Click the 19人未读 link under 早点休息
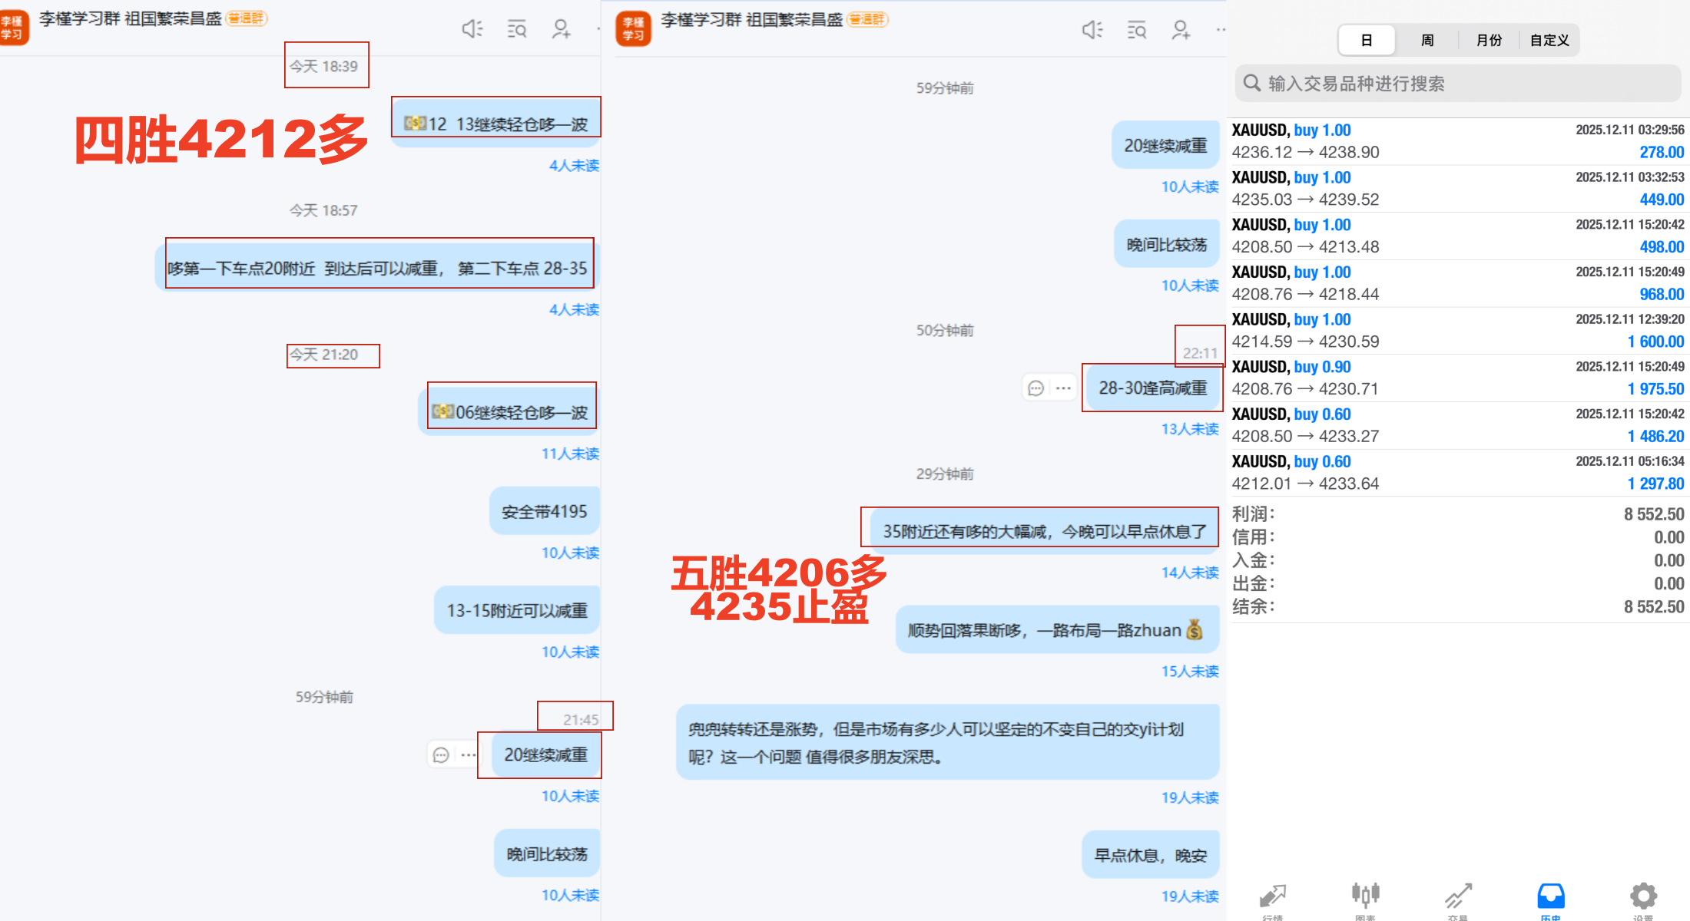 coord(1190,896)
